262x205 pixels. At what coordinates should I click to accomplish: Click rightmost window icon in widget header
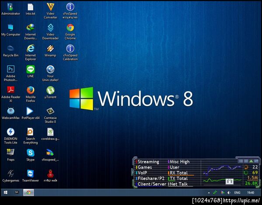pos(256,161)
